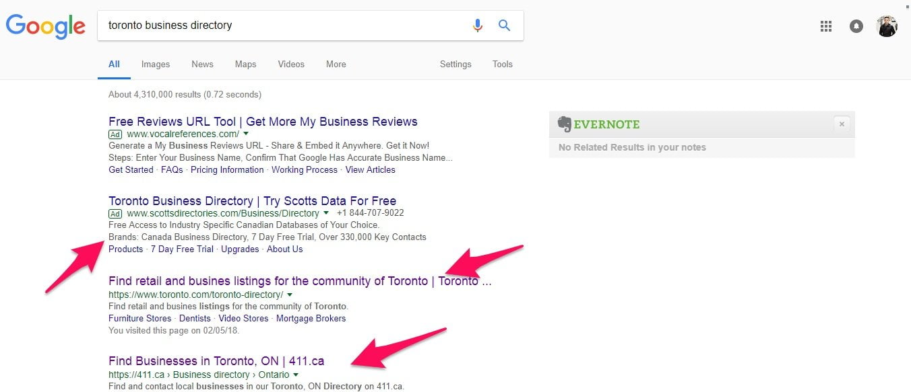Click the Google logo
Image resolution: width=911 pixels, height=392 pixels.
point(45,26)
